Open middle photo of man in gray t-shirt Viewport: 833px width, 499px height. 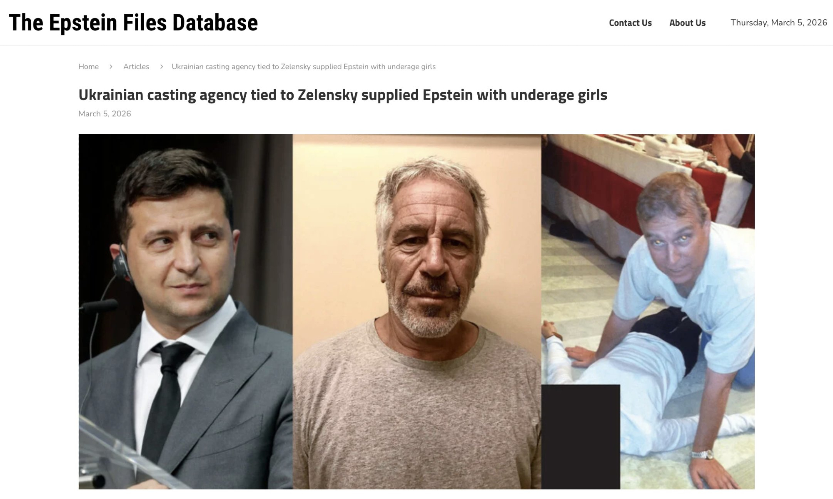coord(417,312)
